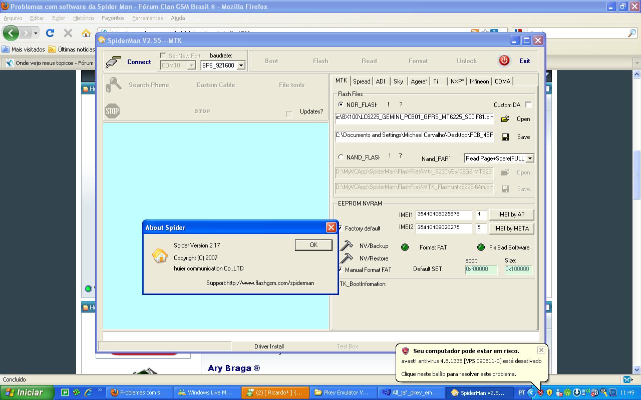641x400 pixels.
Task: Close the avast warning balloon
Action: coord(541,350)
